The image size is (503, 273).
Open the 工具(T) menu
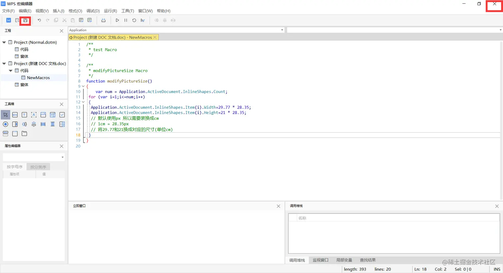click(x=128, y=11)
